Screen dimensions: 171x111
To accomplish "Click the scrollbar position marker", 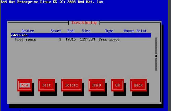I will coord(156,56).
